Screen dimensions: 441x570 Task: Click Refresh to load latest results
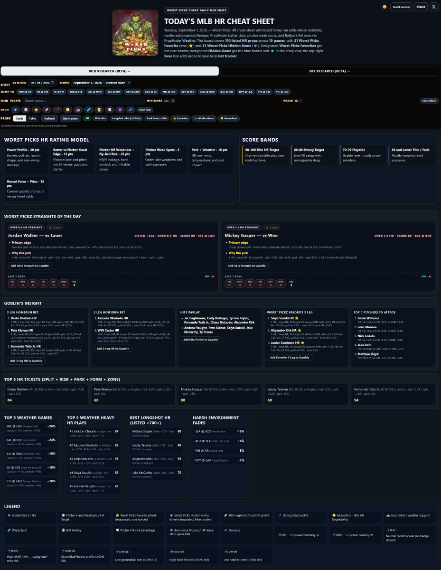click(x=49, y=118)
